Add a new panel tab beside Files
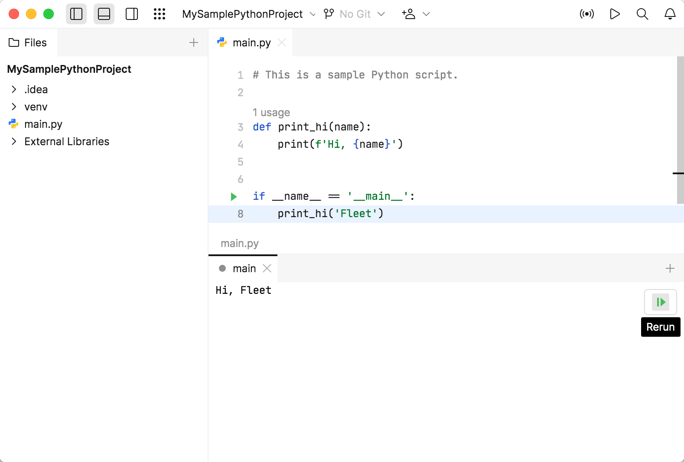This screenshot has height=462, width=684. 194,42
